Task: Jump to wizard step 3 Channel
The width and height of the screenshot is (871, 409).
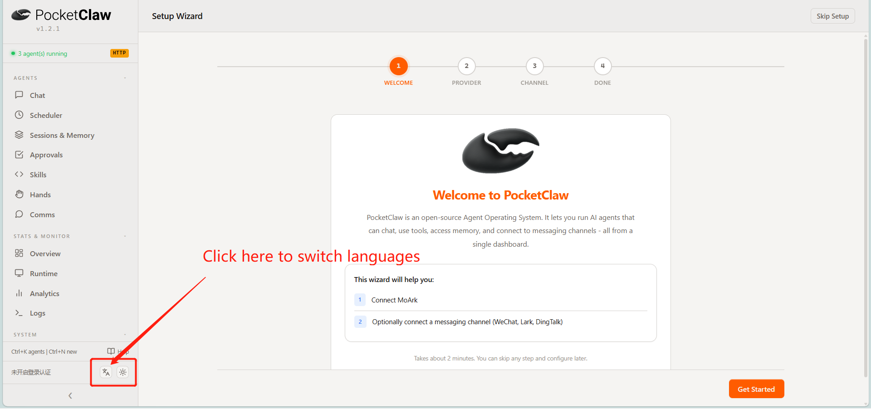Action: [535, 66]
